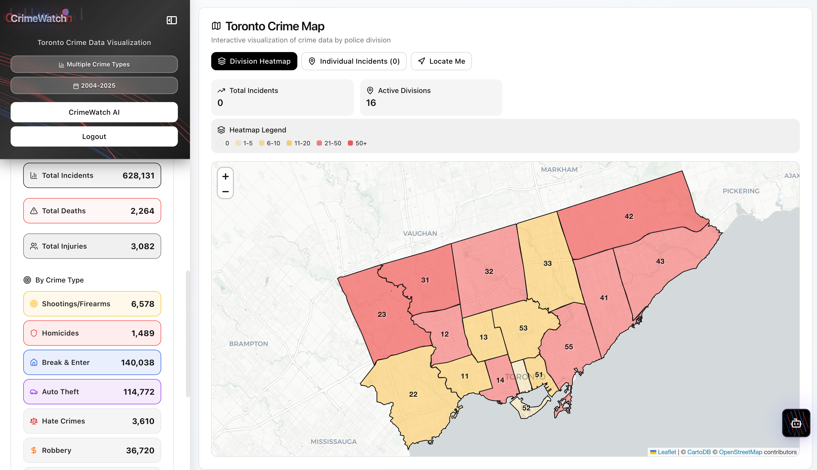Toggle the Total Deaths filter card
The width and height of the screenshot is (817, 470).
click(92, 211)
